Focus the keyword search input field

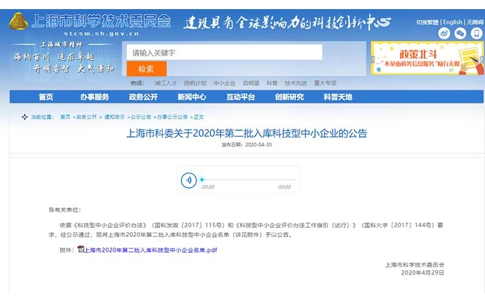(224, 53)
